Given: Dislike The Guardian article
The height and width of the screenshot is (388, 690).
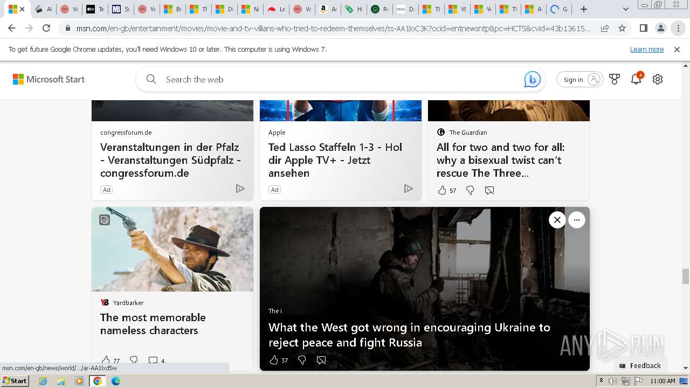Looking at the screenshot, I should (470, 190).
